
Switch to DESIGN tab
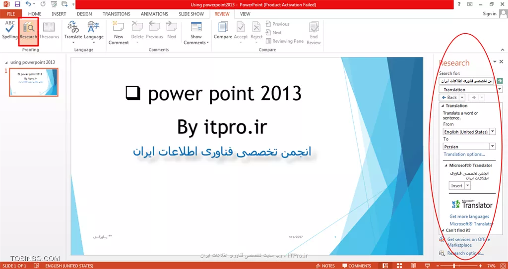[84, 14]
